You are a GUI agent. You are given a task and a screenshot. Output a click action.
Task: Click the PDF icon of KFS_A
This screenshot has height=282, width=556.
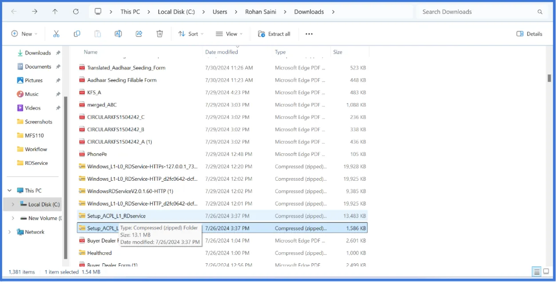tap(82, 92)
